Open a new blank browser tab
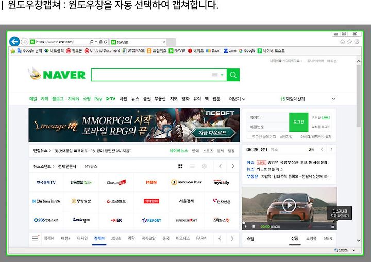371x262 pixels. (x=171, y=42)
